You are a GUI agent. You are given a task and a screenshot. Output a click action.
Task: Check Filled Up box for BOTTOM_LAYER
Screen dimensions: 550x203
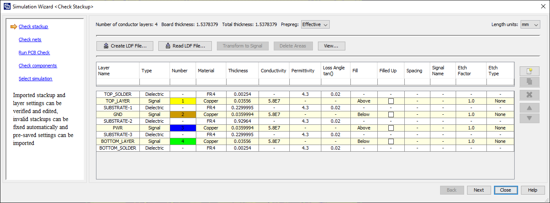click(391, 142)
